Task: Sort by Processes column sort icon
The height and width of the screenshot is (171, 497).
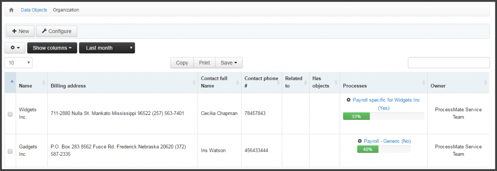Action: coord(424,82)
